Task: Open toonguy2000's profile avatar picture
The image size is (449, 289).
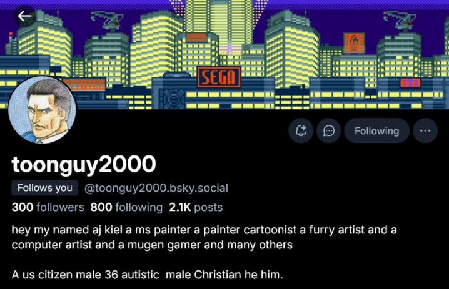Action: (x=42, y=110)
